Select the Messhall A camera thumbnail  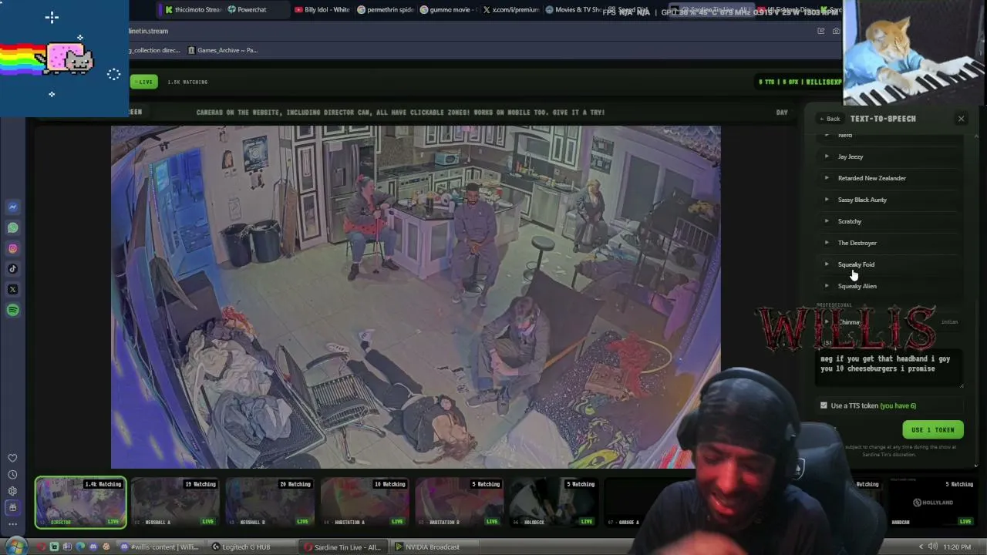(175, 503)
